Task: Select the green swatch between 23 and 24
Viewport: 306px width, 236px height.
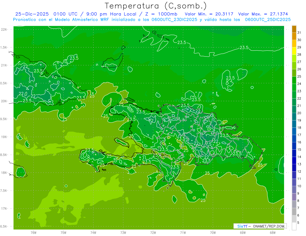Action: 294,87
